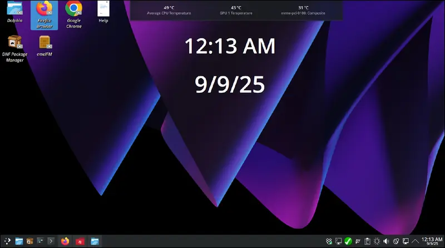Click the green checkmark status tray icon
The height and width of the screenshot is (248, 445).
pyautogui.click(x=348, y=241)
